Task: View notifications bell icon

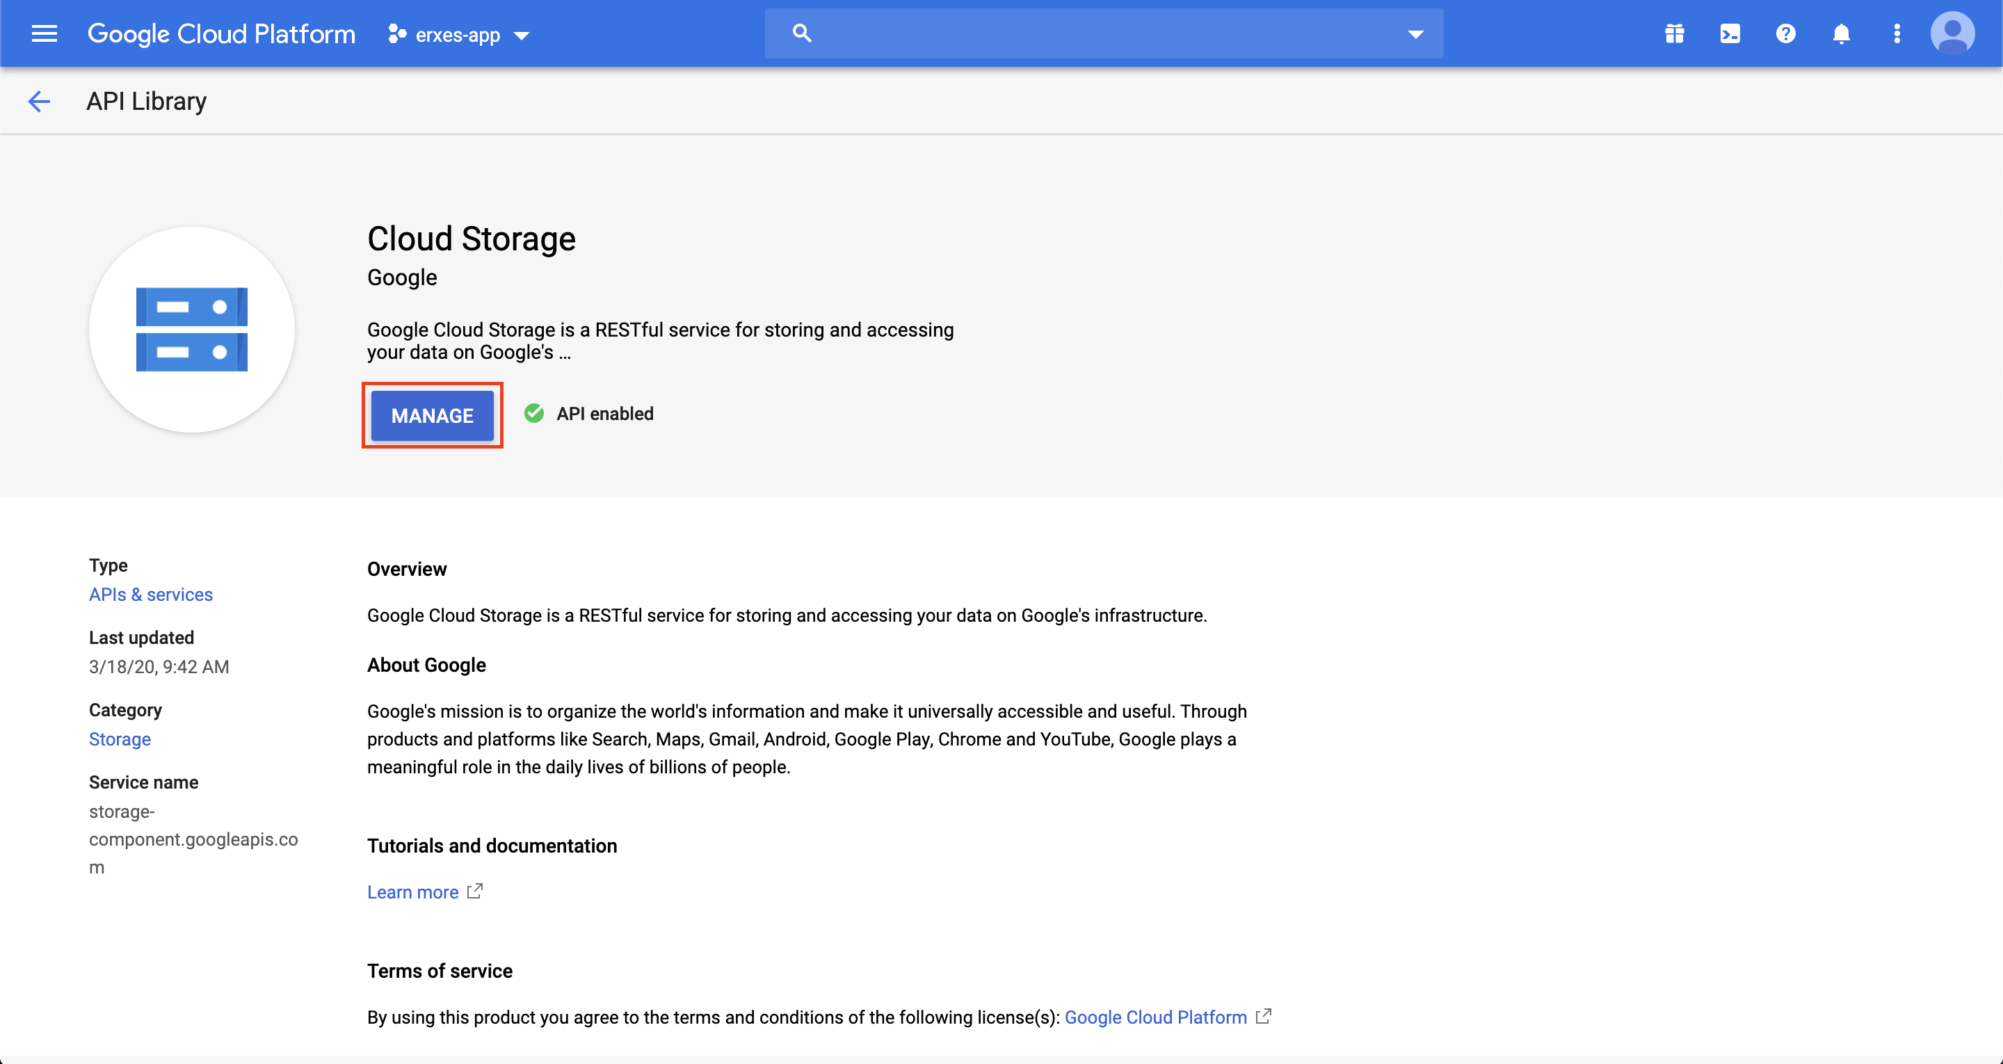Action: pos(1840,33)
